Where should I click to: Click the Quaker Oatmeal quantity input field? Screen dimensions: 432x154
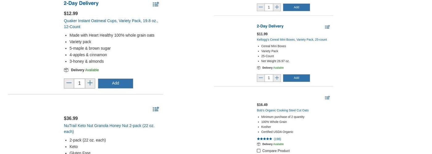pos(80,83)
